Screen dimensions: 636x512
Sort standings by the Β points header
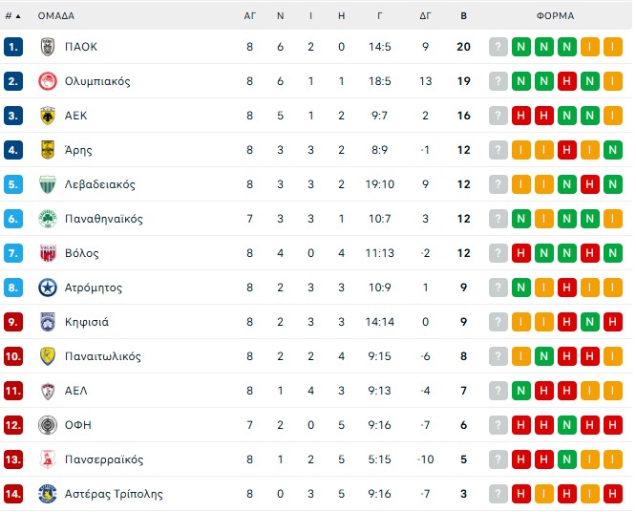click(x=464, y=15)
